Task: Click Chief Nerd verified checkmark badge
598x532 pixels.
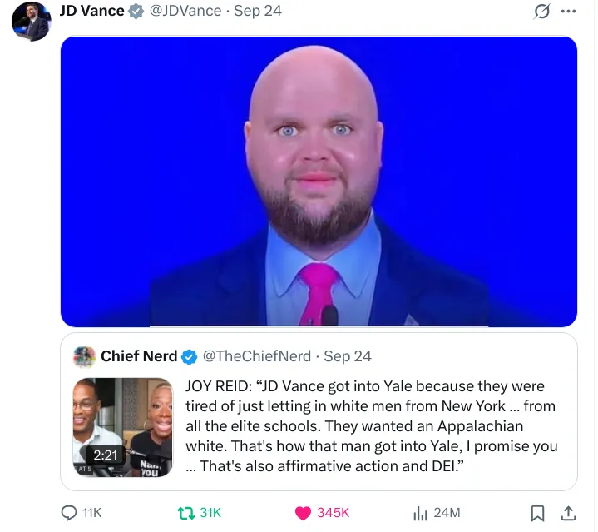Action: [189, 357]
